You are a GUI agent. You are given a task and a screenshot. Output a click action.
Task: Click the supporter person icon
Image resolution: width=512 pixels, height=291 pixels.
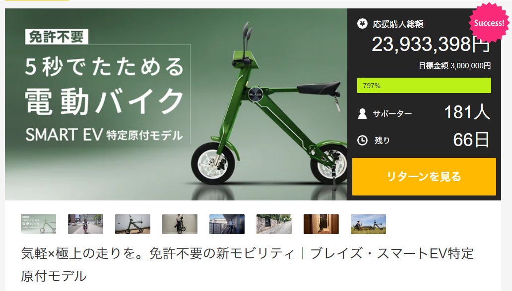coord(362,113)
